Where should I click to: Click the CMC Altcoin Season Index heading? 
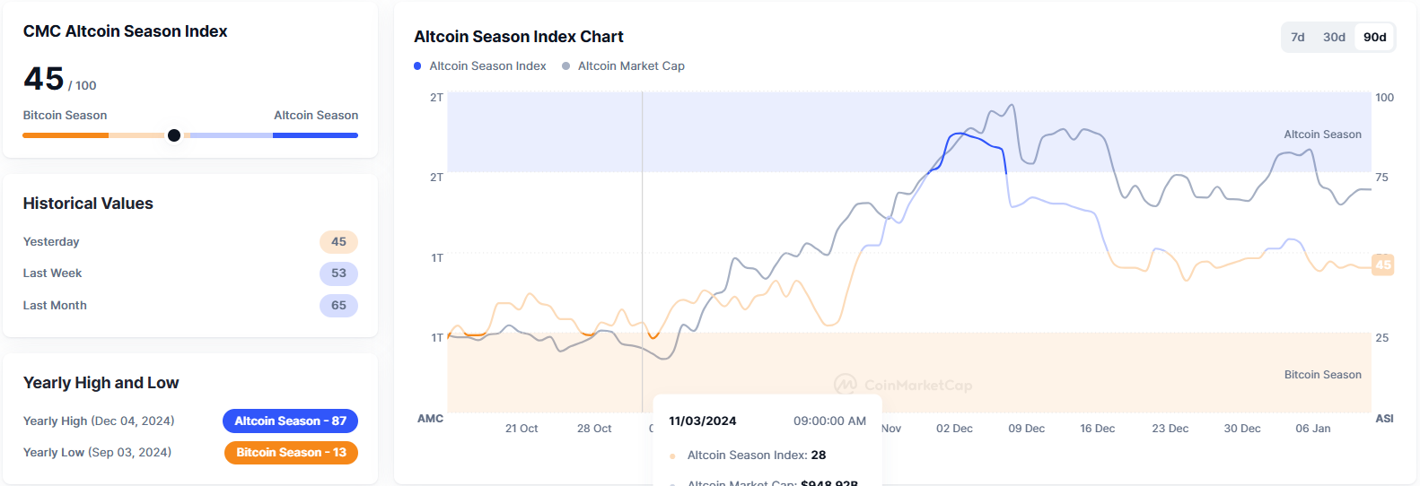coord(125,31)
